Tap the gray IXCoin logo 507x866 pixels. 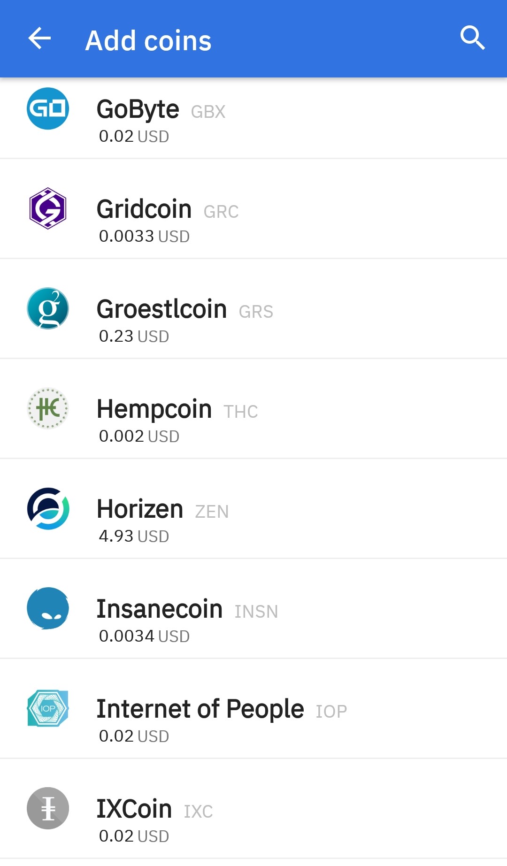(x=48, y=808)
